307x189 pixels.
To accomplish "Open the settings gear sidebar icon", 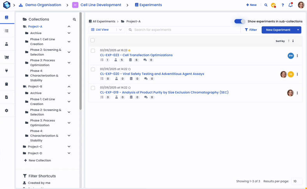I will point(7,111).
